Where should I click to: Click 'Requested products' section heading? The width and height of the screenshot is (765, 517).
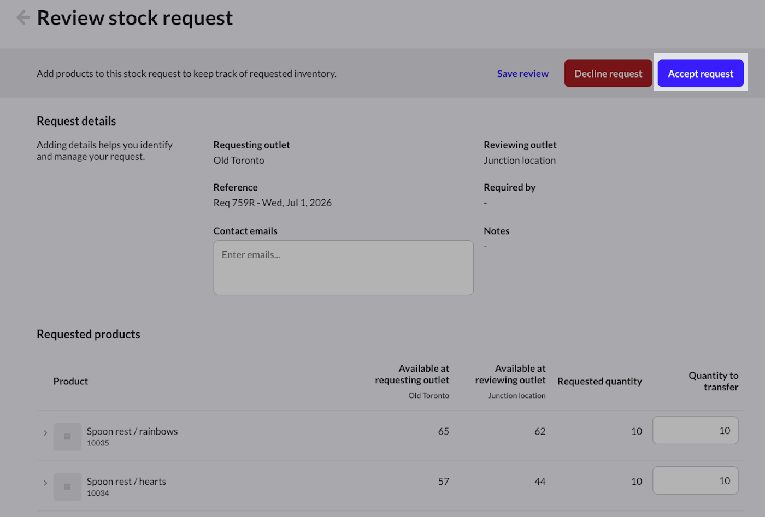(89, 335)
